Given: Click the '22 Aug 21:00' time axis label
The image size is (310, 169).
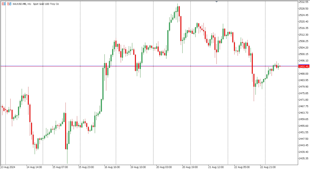Looking at the screenshot, I should pos(268,167).
